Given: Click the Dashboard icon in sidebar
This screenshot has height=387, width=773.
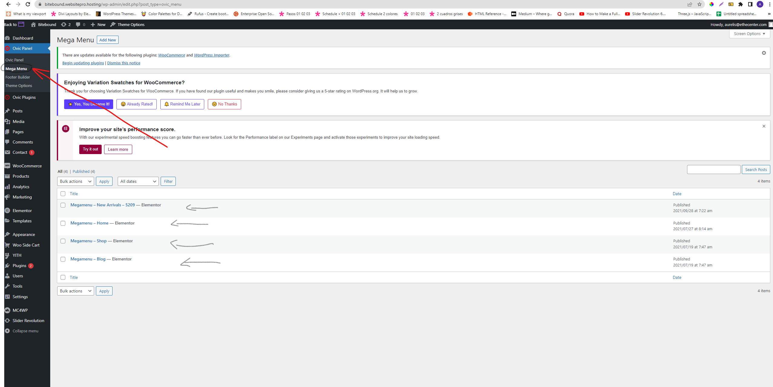Looking at the screenshot, I should tap(8, 38).
